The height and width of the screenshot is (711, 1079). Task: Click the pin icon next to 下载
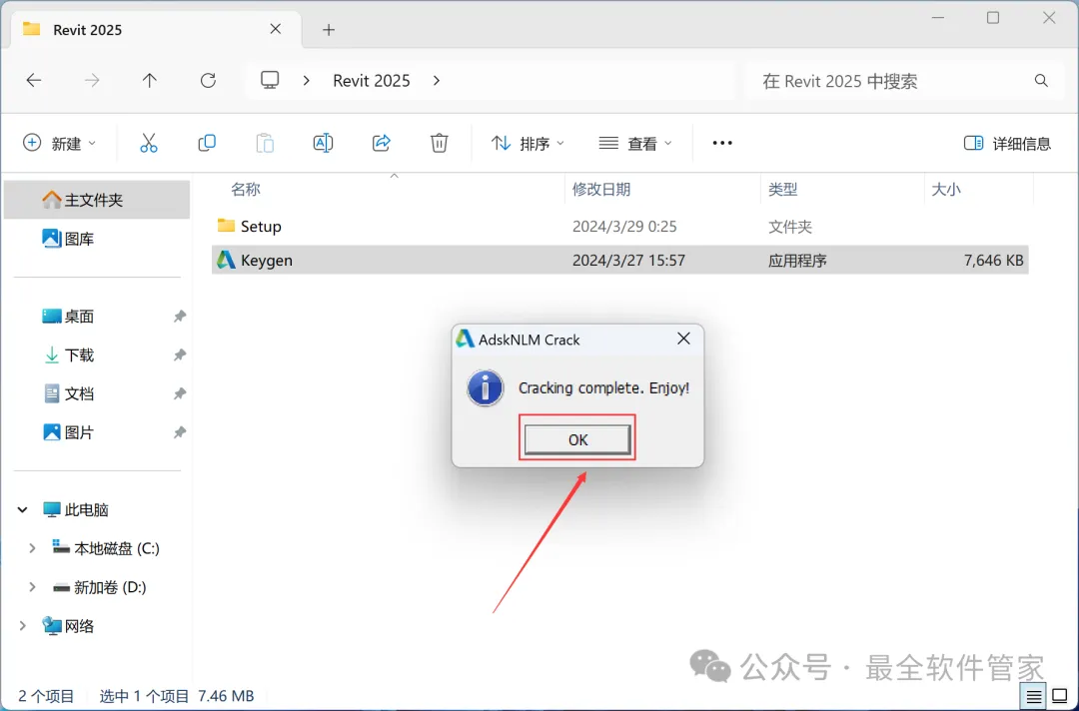(x=179, y=355)
